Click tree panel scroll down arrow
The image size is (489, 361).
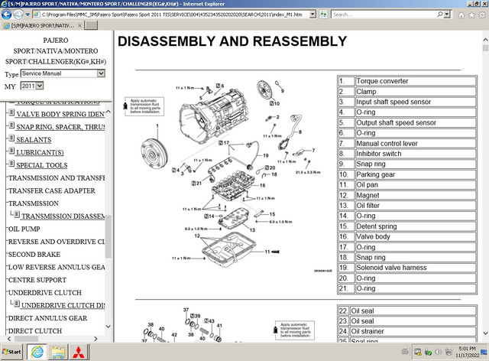[108, 327]
